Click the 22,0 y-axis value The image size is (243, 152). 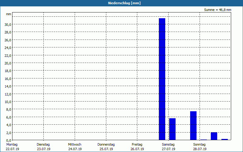pos(8,55)
